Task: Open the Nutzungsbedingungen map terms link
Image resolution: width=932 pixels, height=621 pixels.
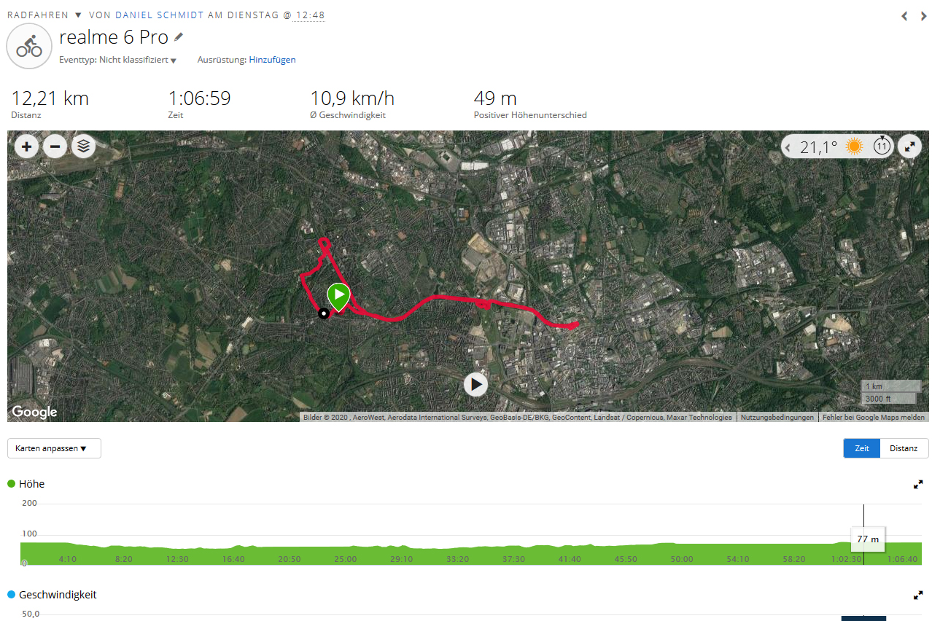Action: point(777,418)
